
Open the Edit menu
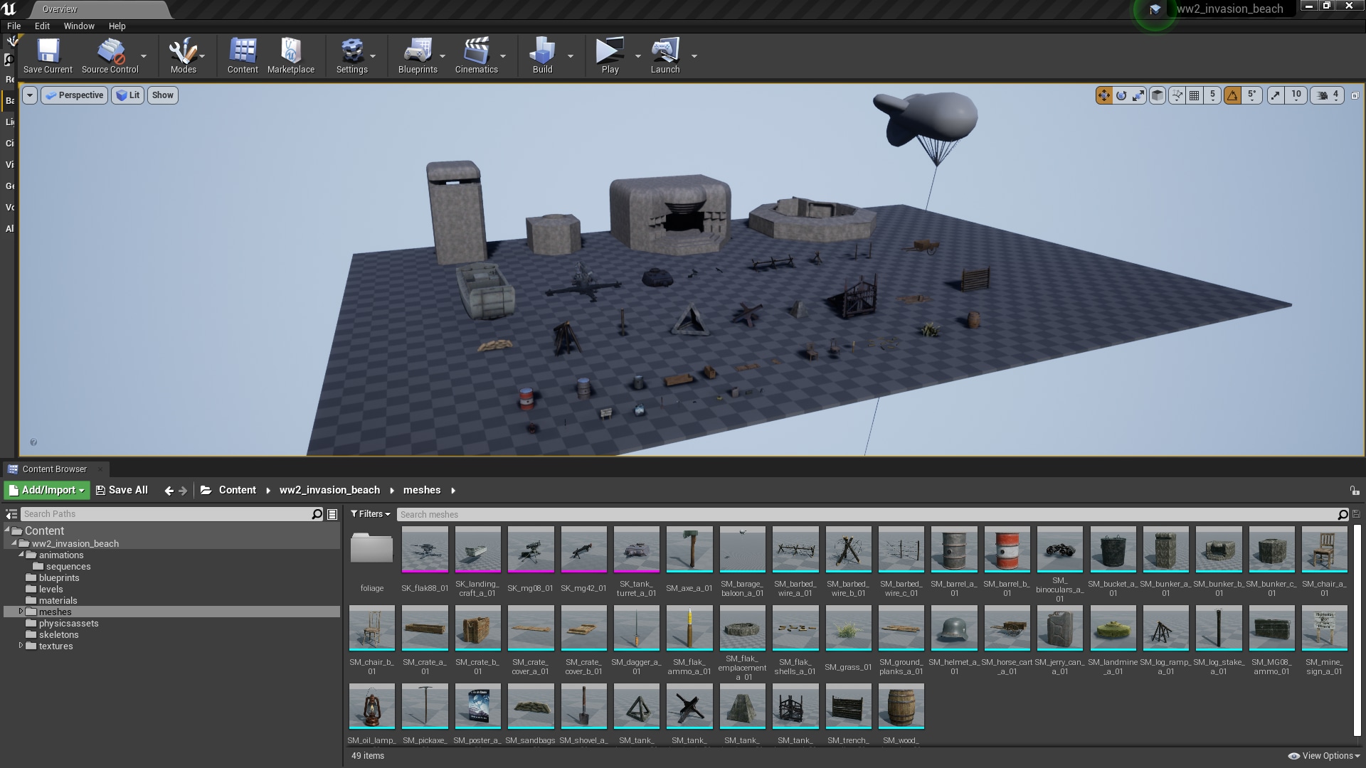pos(42,26)
